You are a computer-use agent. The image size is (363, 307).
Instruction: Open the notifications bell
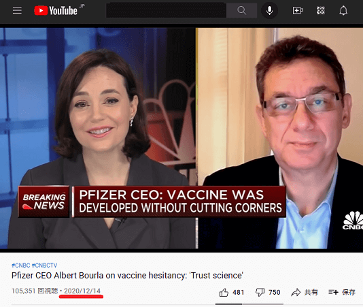click(x=343, y=10)
